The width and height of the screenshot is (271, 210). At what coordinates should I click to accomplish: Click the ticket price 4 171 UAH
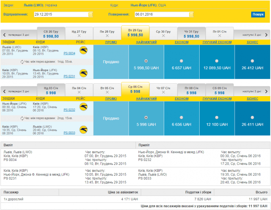click(129, 199)
